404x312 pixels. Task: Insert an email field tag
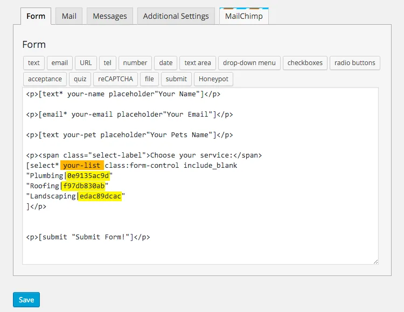click(60, 63)
